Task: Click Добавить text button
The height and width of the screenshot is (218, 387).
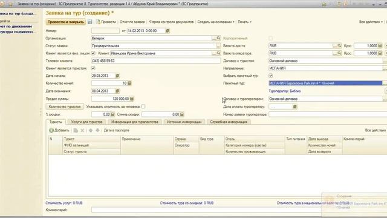Action: tap(62, 130)
